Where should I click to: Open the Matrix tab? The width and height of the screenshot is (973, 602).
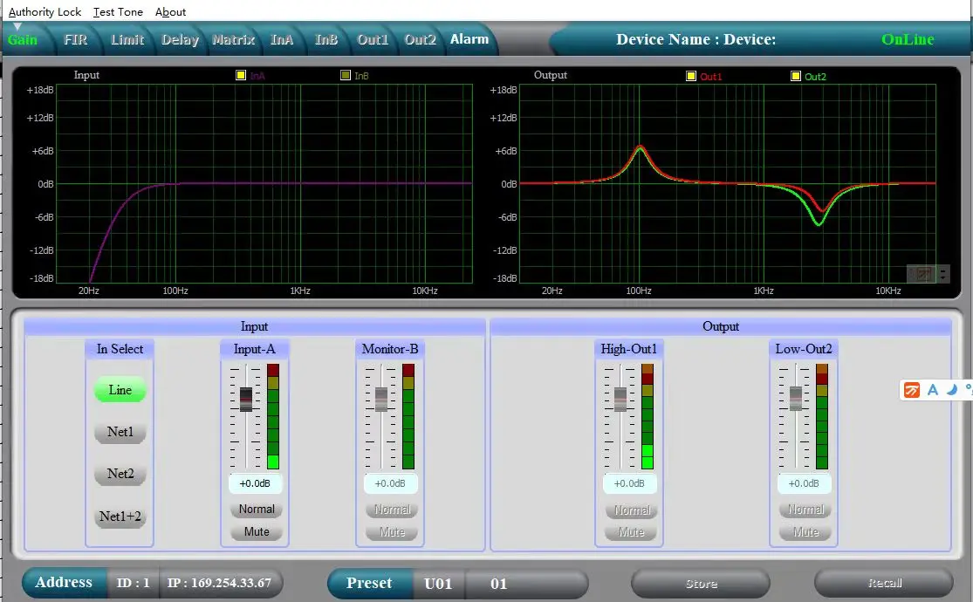coord(233,40)
